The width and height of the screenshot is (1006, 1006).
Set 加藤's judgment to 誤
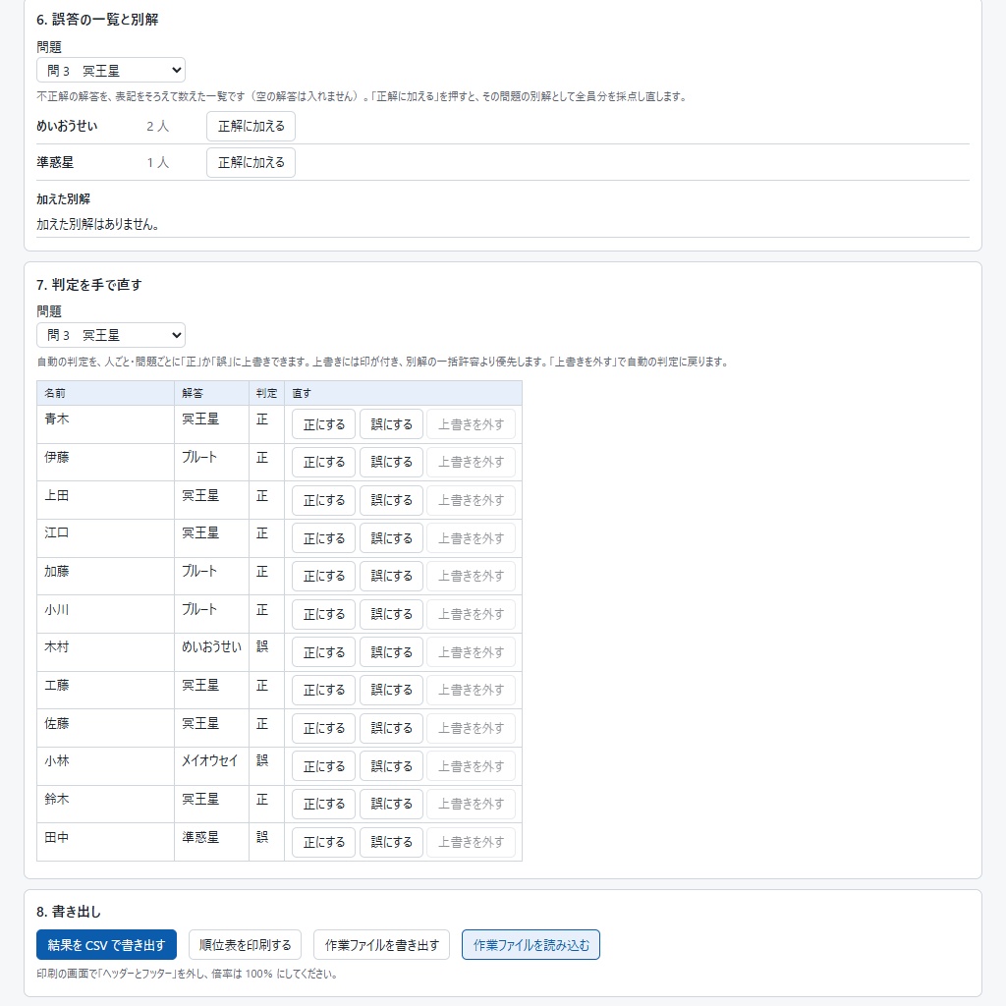tap(391, 576)
